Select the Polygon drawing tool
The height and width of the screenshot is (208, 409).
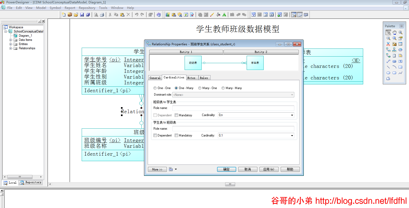pos(388,79)
